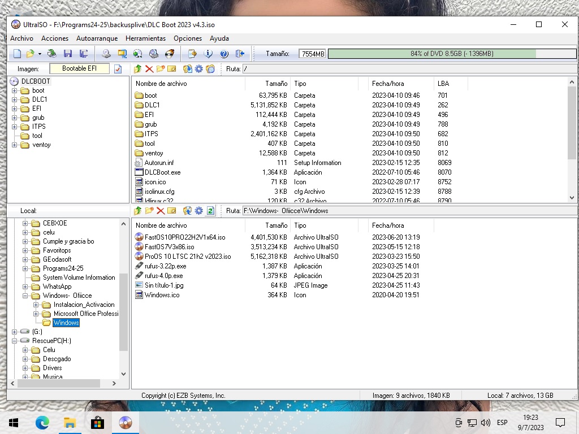Click the boot info checkmark document icon
Screen dimensions: 579x434
[118, 69]
